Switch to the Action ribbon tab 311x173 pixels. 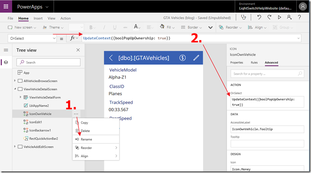[65, 18]
